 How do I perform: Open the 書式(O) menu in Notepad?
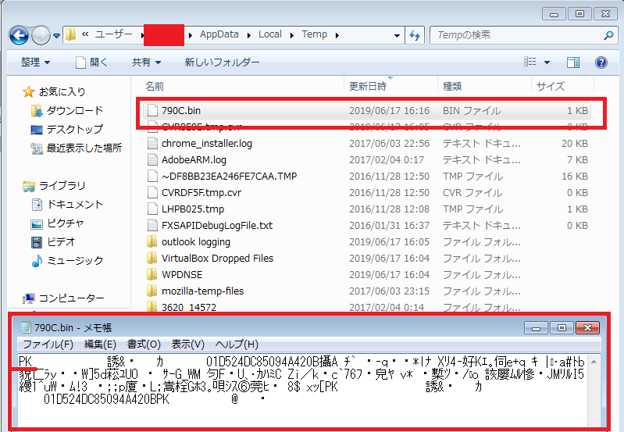point(144,344)
